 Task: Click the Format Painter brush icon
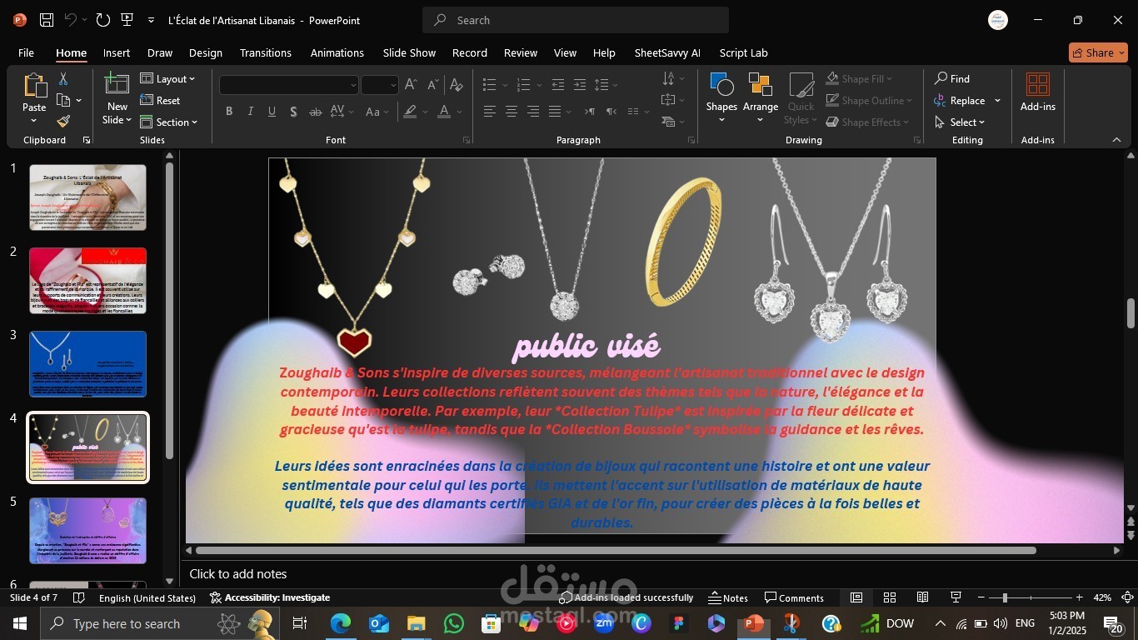pos(63,122)
